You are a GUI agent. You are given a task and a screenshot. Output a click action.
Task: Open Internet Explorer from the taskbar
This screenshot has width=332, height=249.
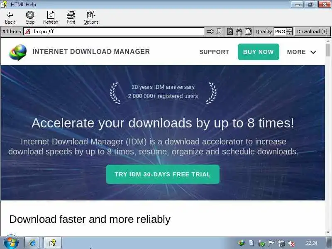pyautogui.click(x=32, y=242)
